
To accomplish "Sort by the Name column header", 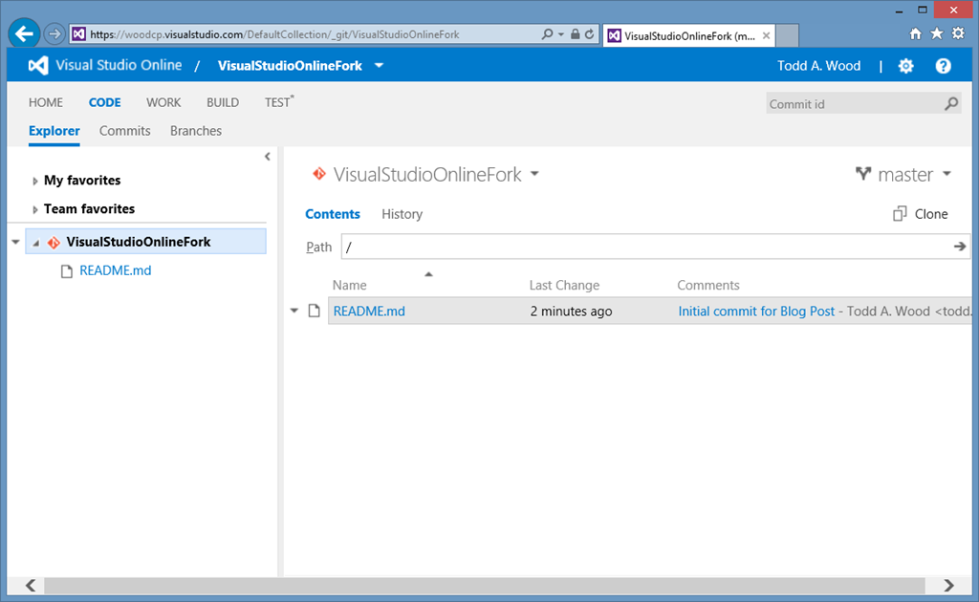I will tap(350, 285).
